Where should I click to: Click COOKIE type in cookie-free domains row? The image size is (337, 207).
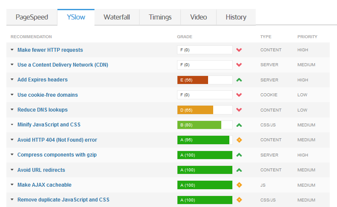(x=269, y=95)
